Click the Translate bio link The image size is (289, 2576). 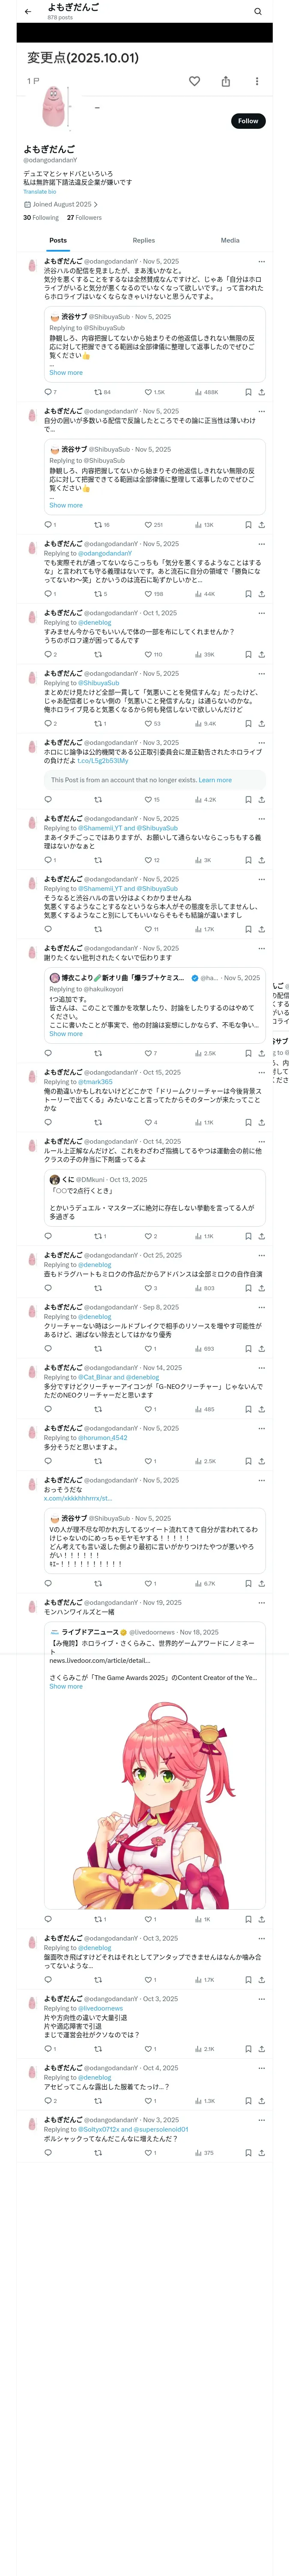coord(40,191)
